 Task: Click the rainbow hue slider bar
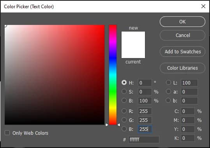113,75
